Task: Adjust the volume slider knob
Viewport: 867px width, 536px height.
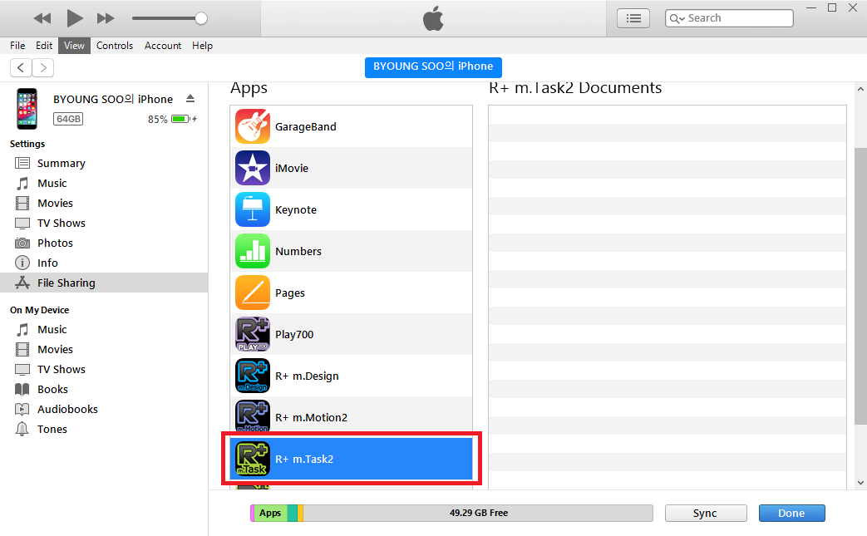Action: tap(201, 18)
